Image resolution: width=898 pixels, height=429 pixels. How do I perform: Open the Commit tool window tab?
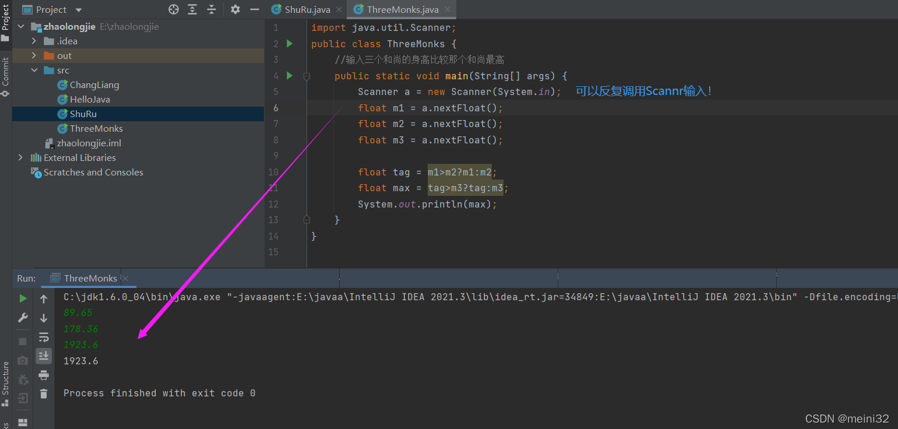(x=5, y=77)
